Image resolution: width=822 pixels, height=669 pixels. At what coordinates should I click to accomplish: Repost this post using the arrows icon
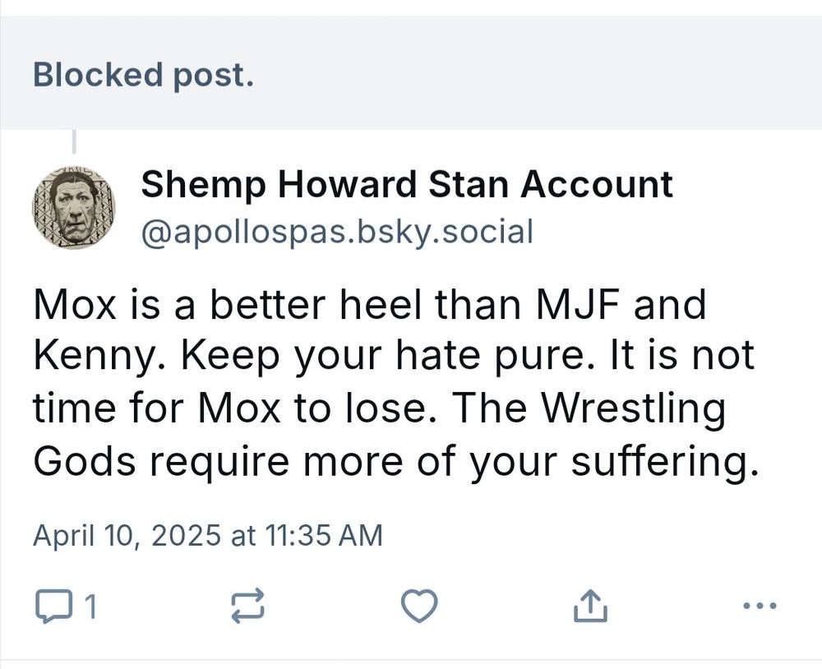(x=248, y=607)
